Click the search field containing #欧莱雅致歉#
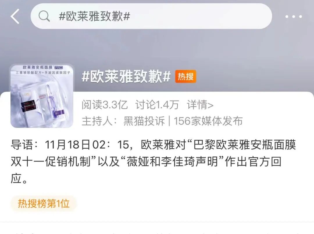 tap(151, 16)
